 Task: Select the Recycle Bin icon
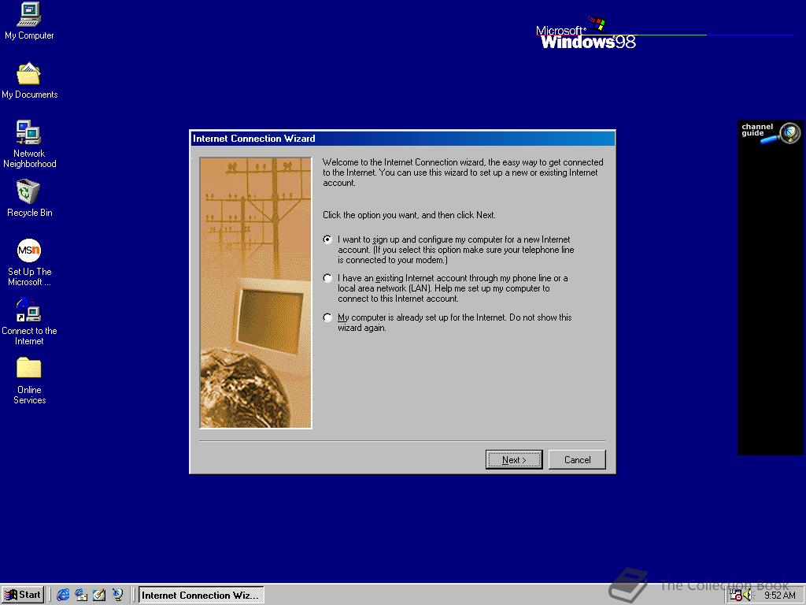pyautogui.click(x=29, y=199)
